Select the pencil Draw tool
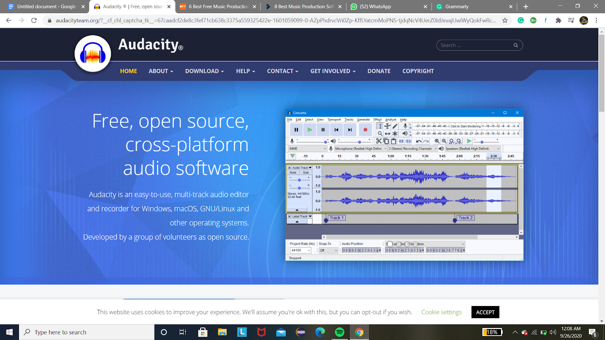The height and width of the screenshot is (340, 605). click(x=395, y=126)
